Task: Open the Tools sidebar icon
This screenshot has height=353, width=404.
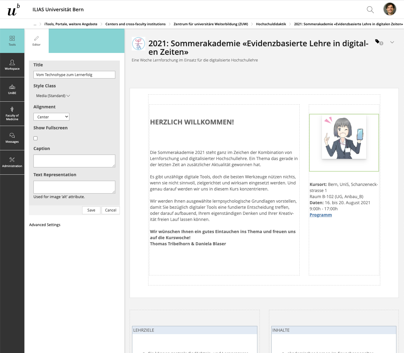Action: tap(12, 41)
